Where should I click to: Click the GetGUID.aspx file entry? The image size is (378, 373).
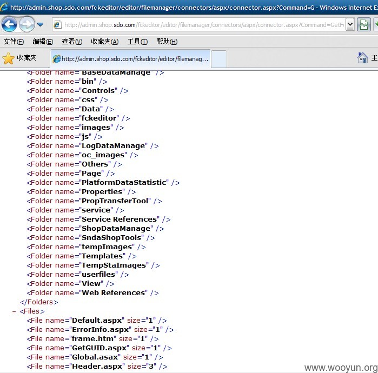click(99, 348)
